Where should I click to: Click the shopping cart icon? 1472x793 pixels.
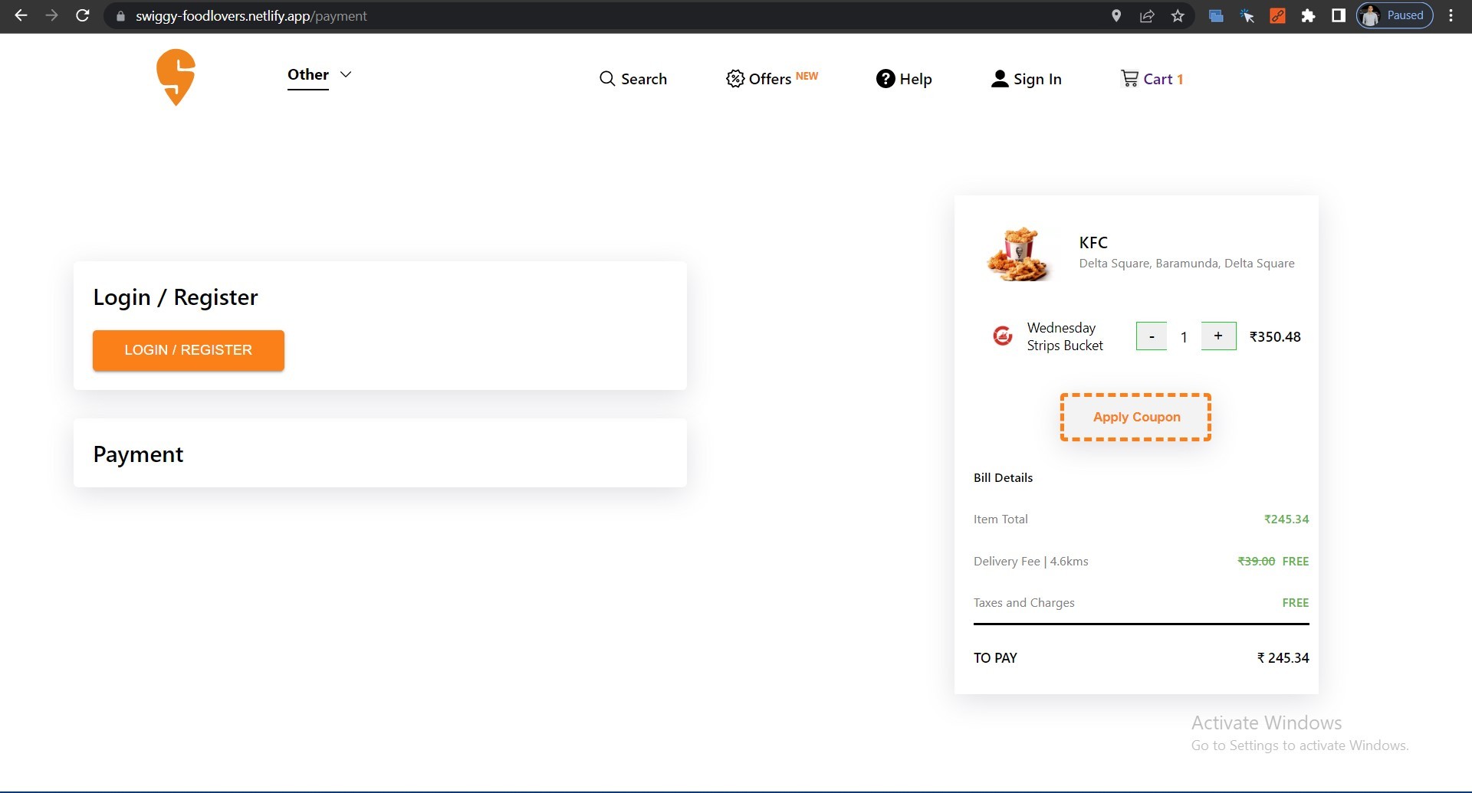click(x=1129, y=78)
